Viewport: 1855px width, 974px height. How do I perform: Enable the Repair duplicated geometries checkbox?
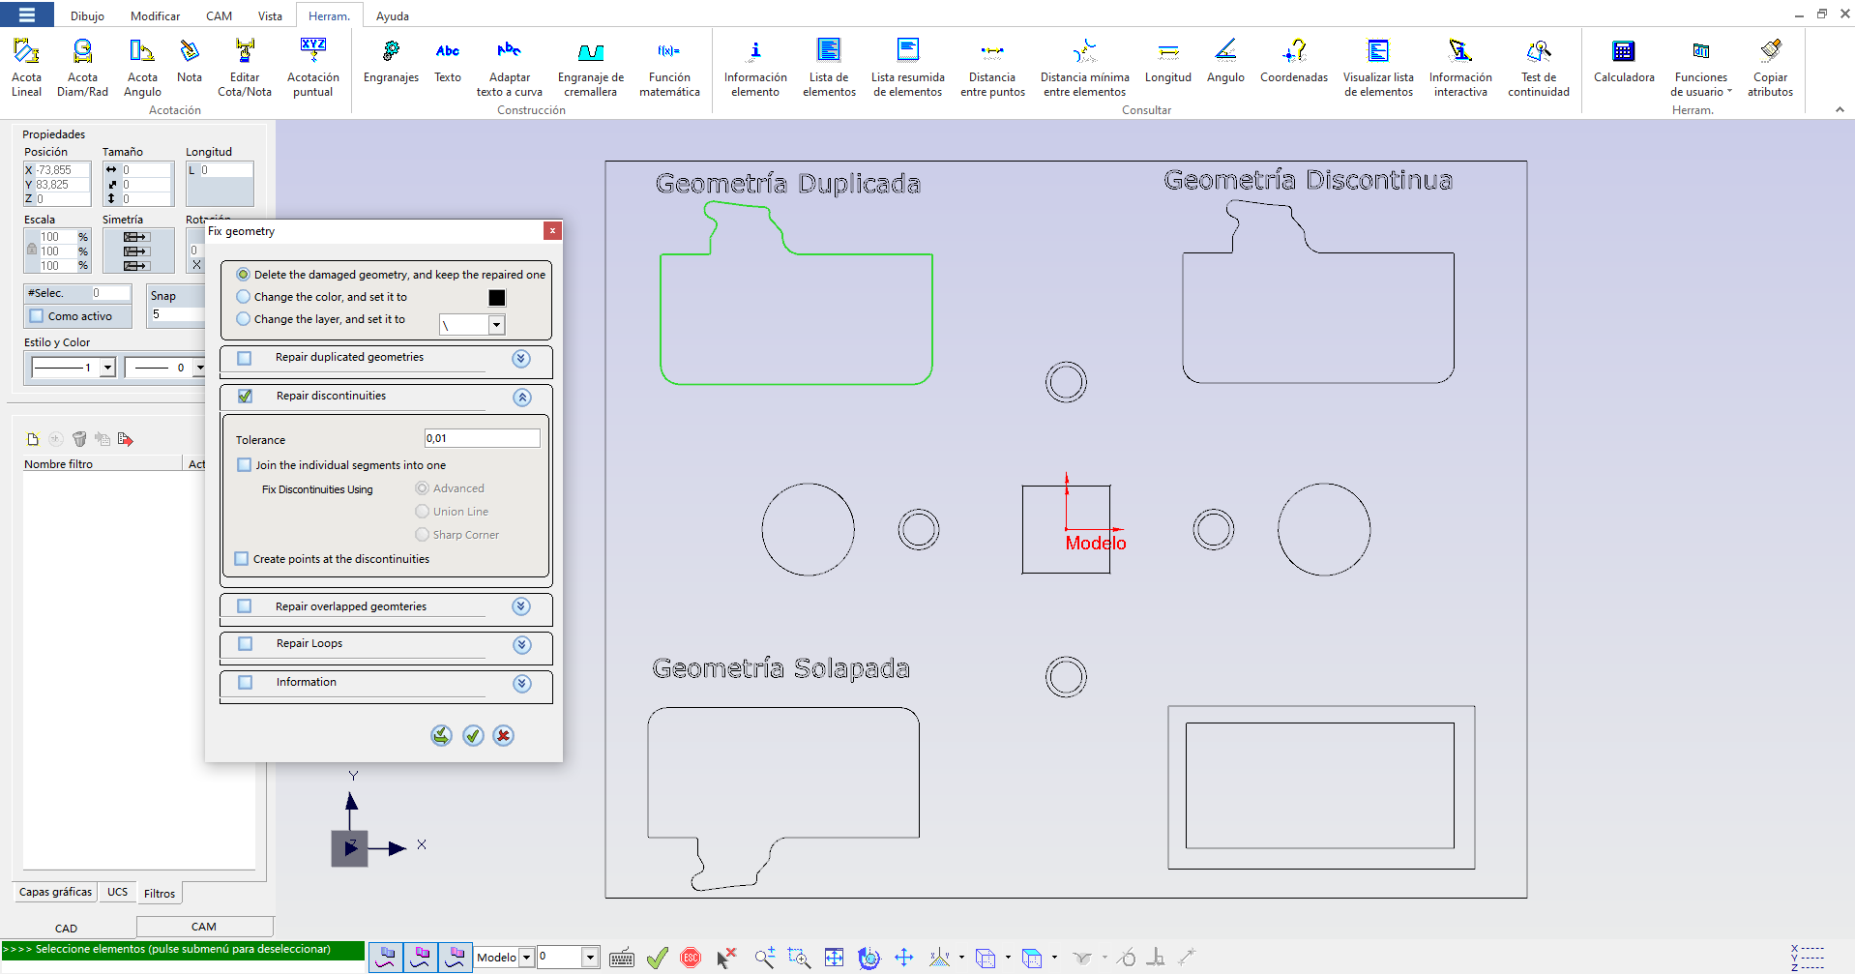point(244,358)
